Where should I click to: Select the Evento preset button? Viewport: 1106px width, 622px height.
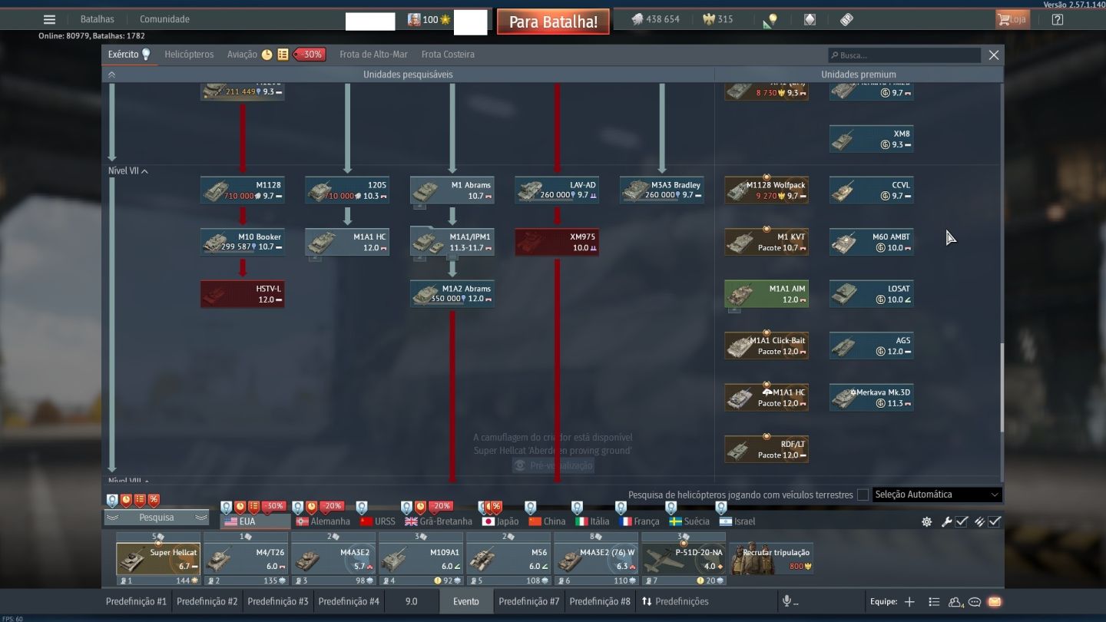click(466, 601)
